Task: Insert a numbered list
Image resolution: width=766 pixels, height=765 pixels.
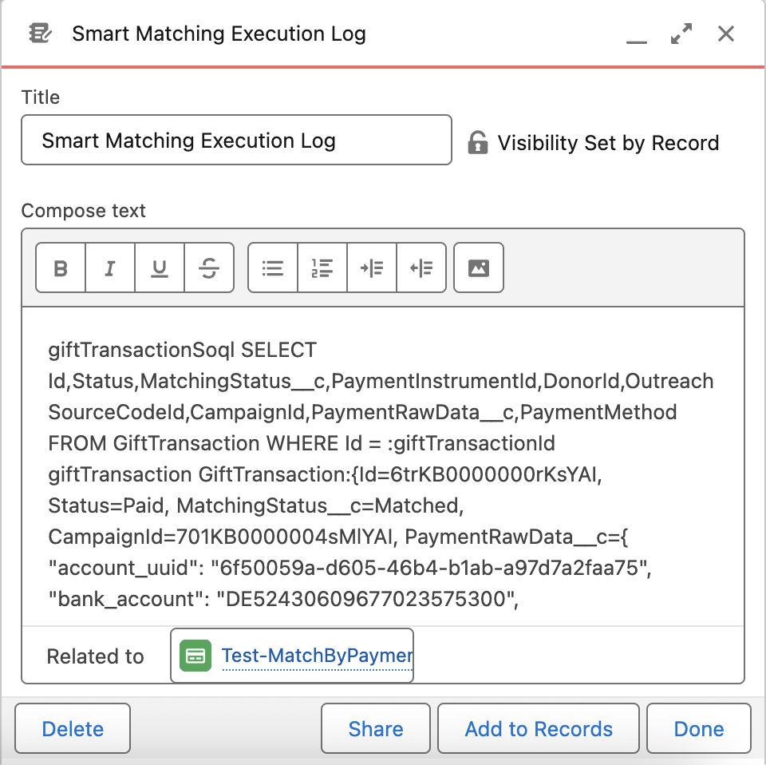Action: (322, 268)
